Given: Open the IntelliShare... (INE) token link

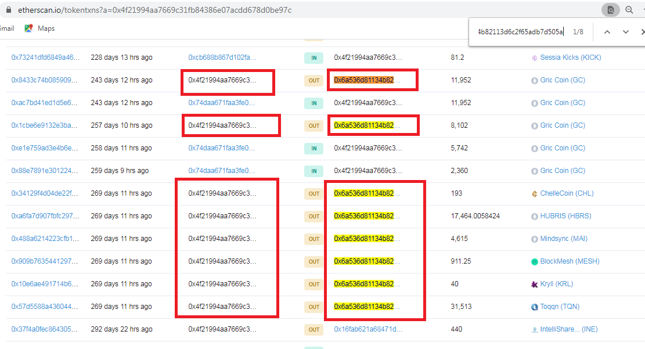Looking at the screenshot, I should point(569,329).
